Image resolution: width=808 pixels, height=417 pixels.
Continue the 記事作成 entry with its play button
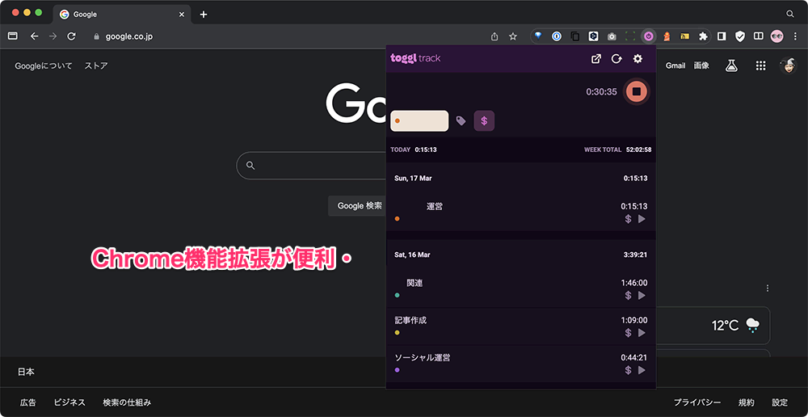[642, 333]
